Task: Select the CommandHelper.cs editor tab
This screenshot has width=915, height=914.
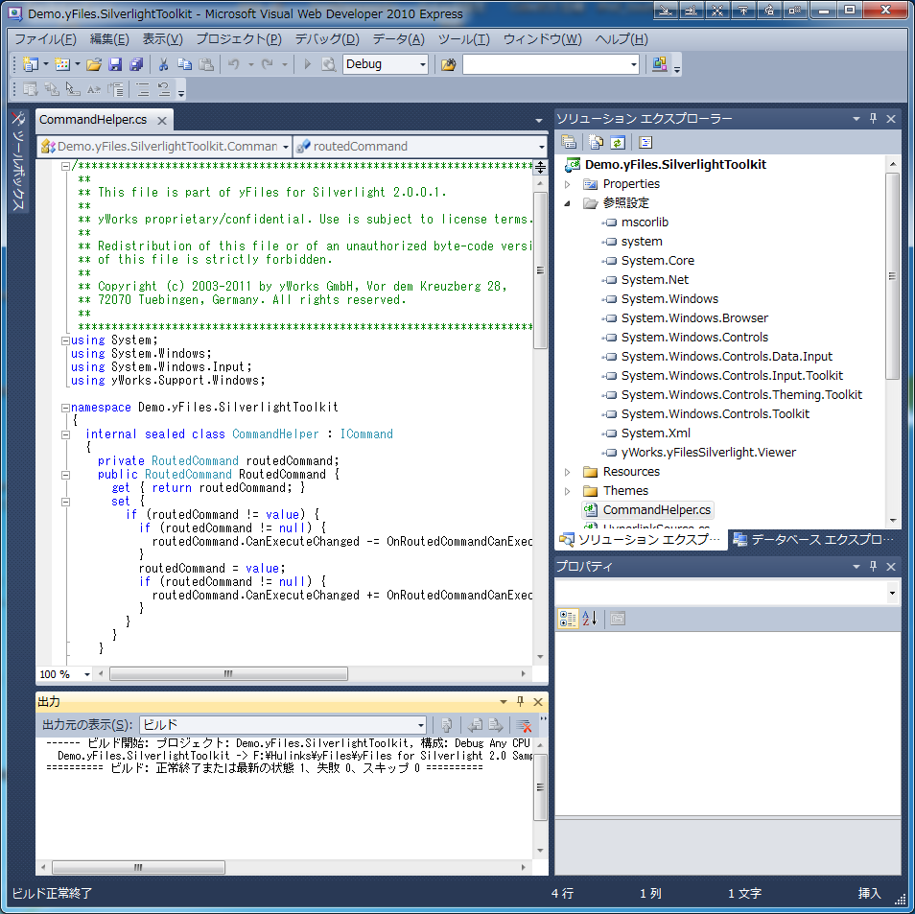Action: click(93, 120)
